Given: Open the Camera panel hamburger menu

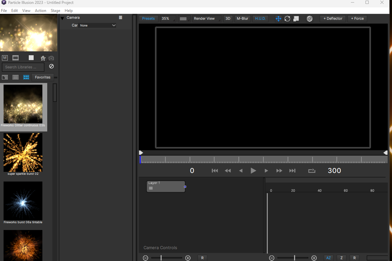Looking at the screenshot, I should 121,18.
